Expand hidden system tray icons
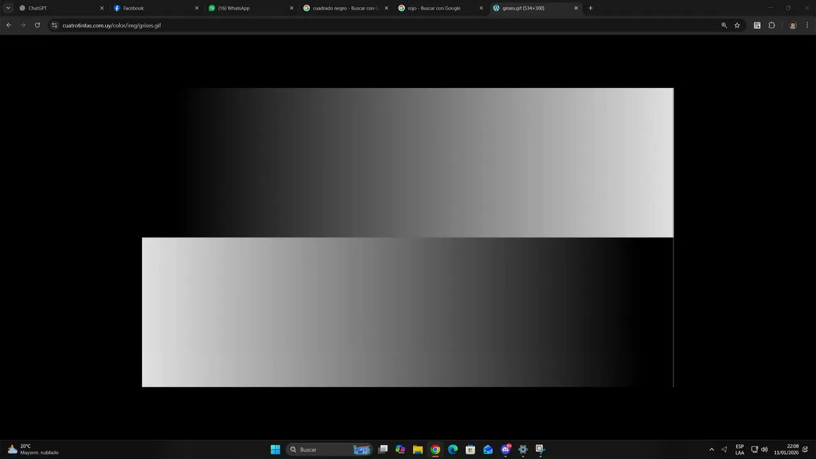Image resolution: width=816 pixels, height=459 pixels. pyautogui.click(x=711, y=449)
